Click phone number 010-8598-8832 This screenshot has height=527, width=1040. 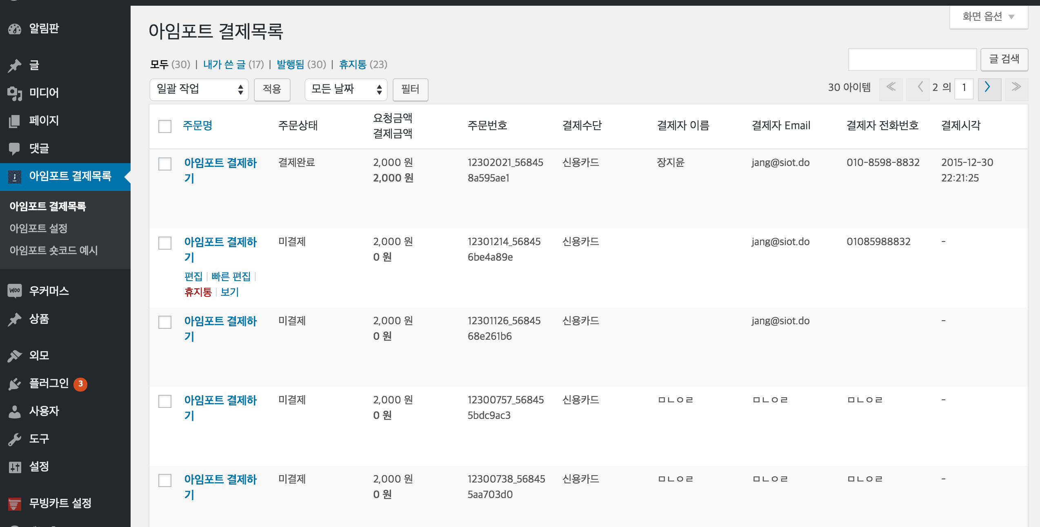(883, 162)
